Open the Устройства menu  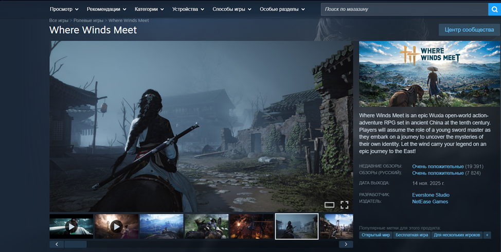pos(188,9)
